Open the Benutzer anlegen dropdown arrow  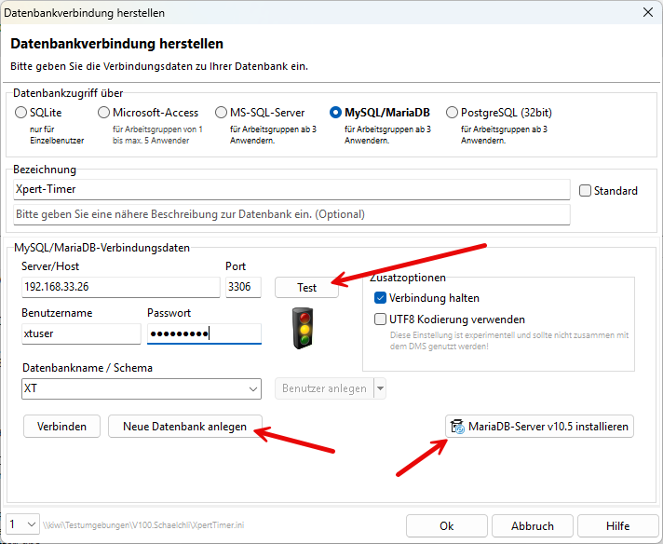[x=379, y=388]
